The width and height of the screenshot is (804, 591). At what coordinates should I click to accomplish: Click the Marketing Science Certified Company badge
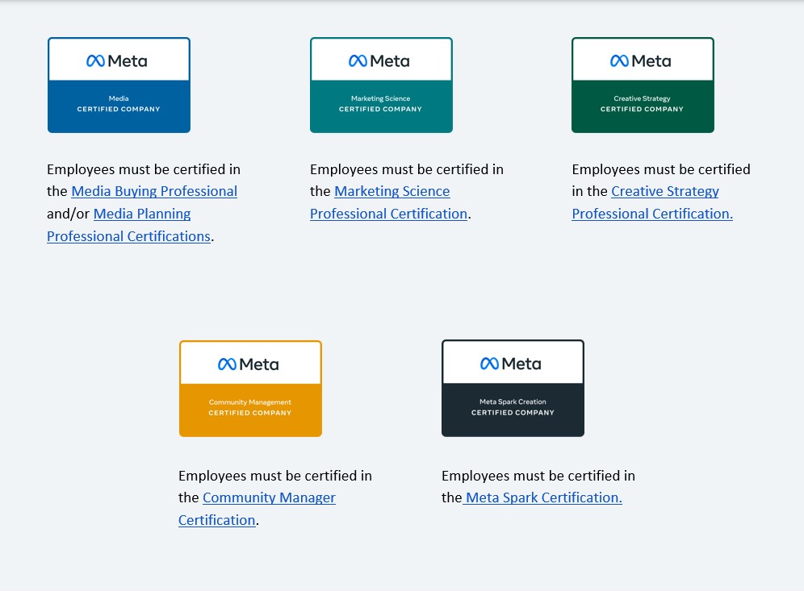click(381, 85)
